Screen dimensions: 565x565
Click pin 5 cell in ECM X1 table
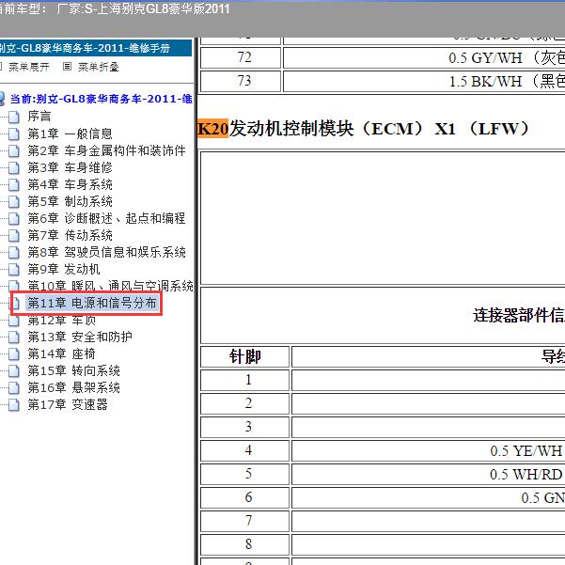click(x=245, y=474)
